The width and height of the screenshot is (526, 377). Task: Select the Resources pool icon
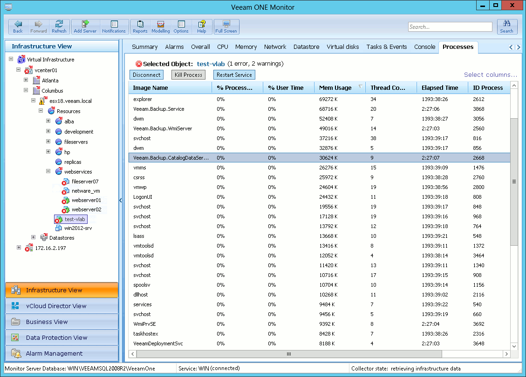tap(51, 111)
